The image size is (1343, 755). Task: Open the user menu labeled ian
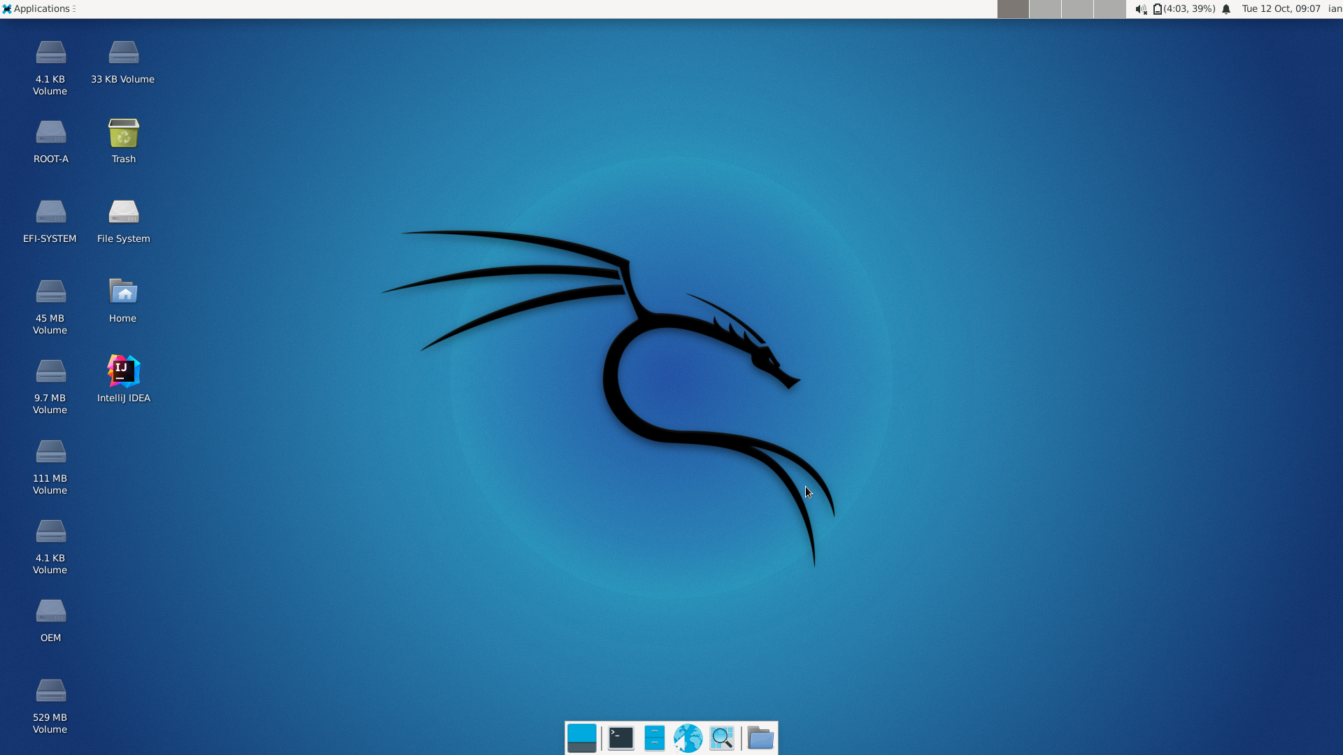click(1335, 9)
